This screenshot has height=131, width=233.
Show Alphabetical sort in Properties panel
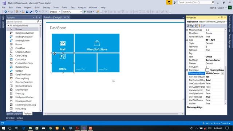pyautogui.click(x=192, y=26)
